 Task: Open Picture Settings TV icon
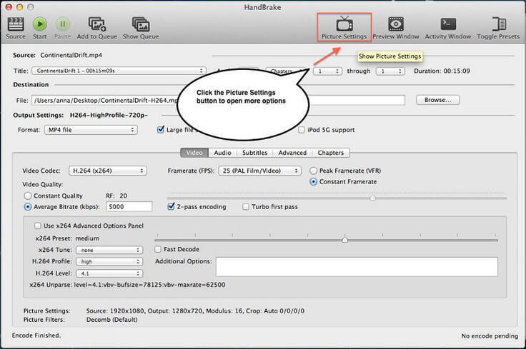344,24
